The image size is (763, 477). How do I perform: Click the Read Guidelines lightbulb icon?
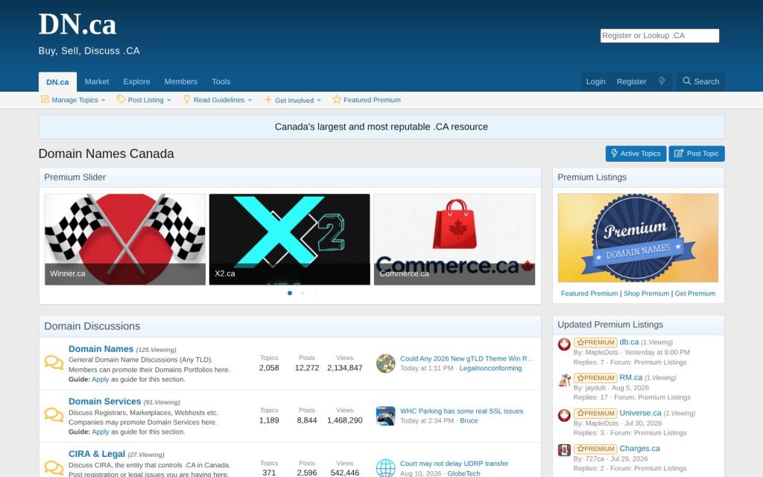coord(186,99)
